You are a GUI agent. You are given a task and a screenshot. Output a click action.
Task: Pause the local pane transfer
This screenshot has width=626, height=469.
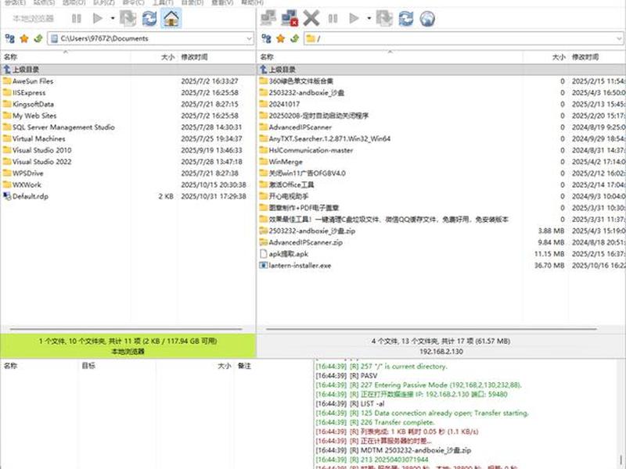tap(76, 18)
